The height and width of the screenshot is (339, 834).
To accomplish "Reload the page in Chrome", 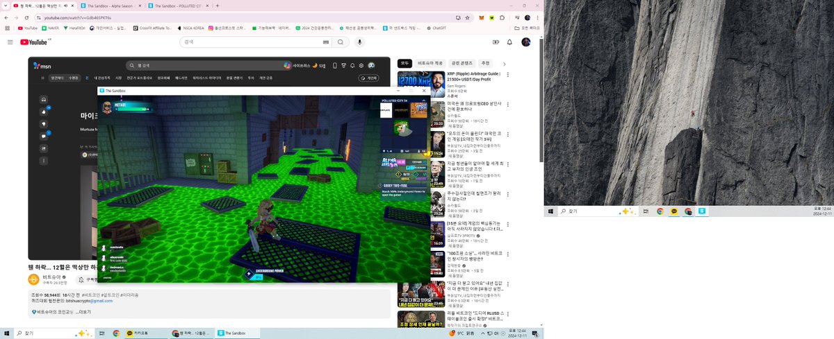I will pyautogui.click(x=27, y=17).
